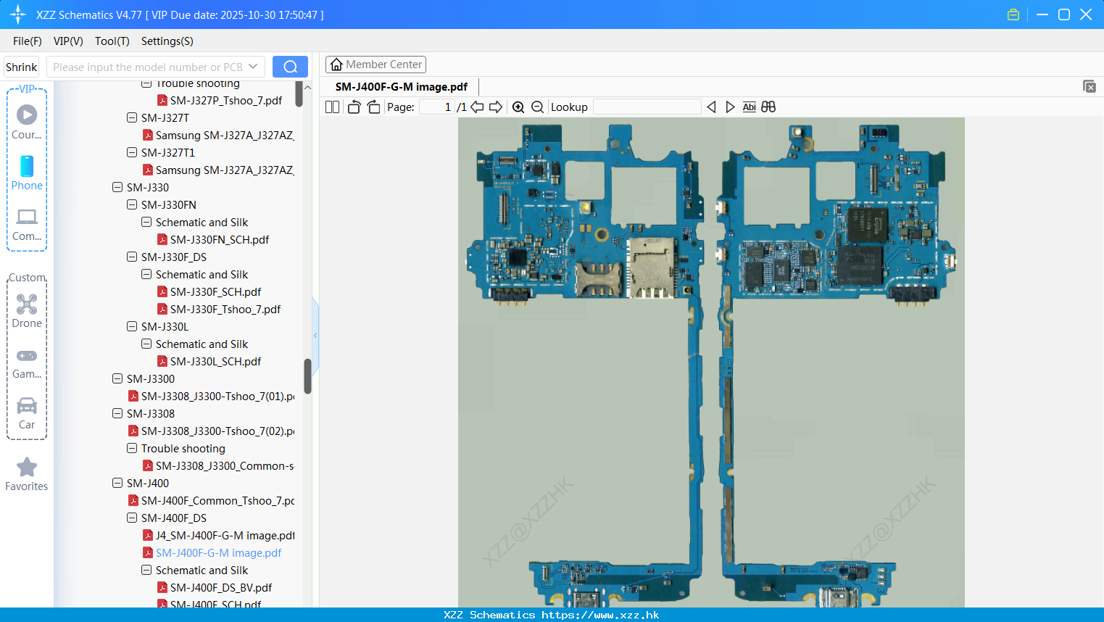Click the yellow VIP bag icon

click(x=1013, y=14)
